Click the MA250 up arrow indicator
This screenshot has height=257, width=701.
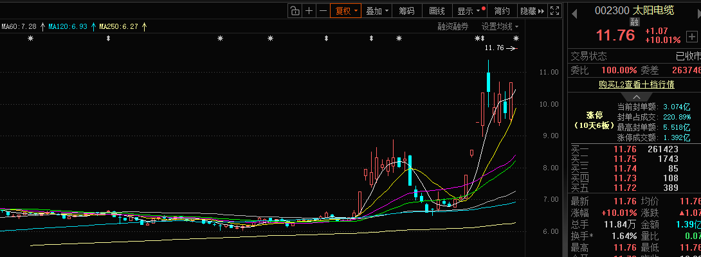[x=144, y=27]
